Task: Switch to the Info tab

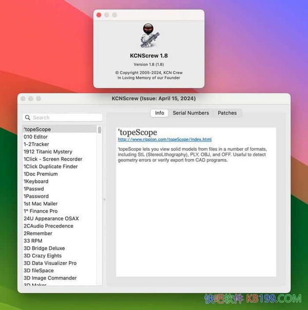Action: pos(160,113)
